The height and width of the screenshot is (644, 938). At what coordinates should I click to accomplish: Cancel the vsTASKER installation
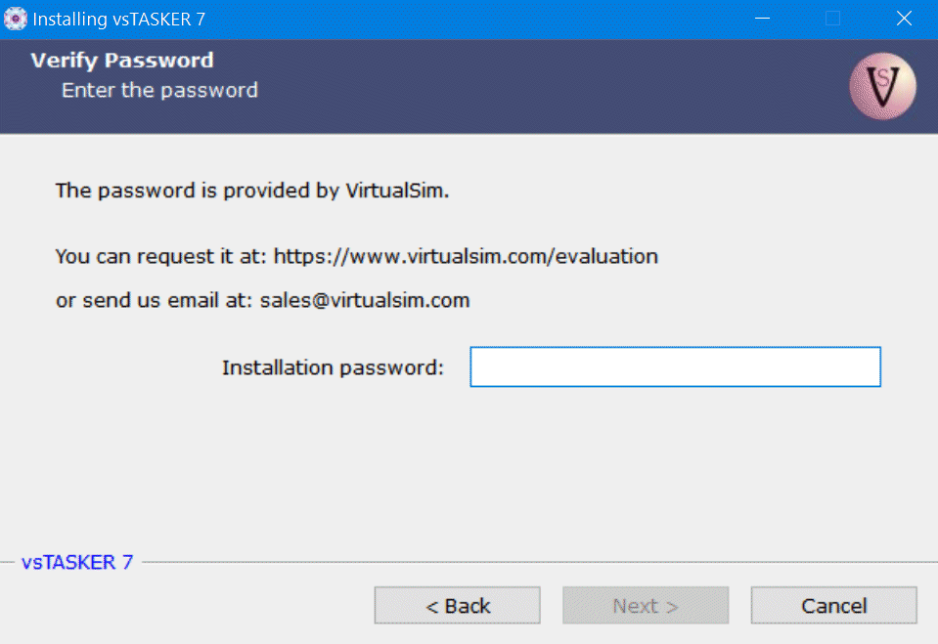click(x=833, y=606)
